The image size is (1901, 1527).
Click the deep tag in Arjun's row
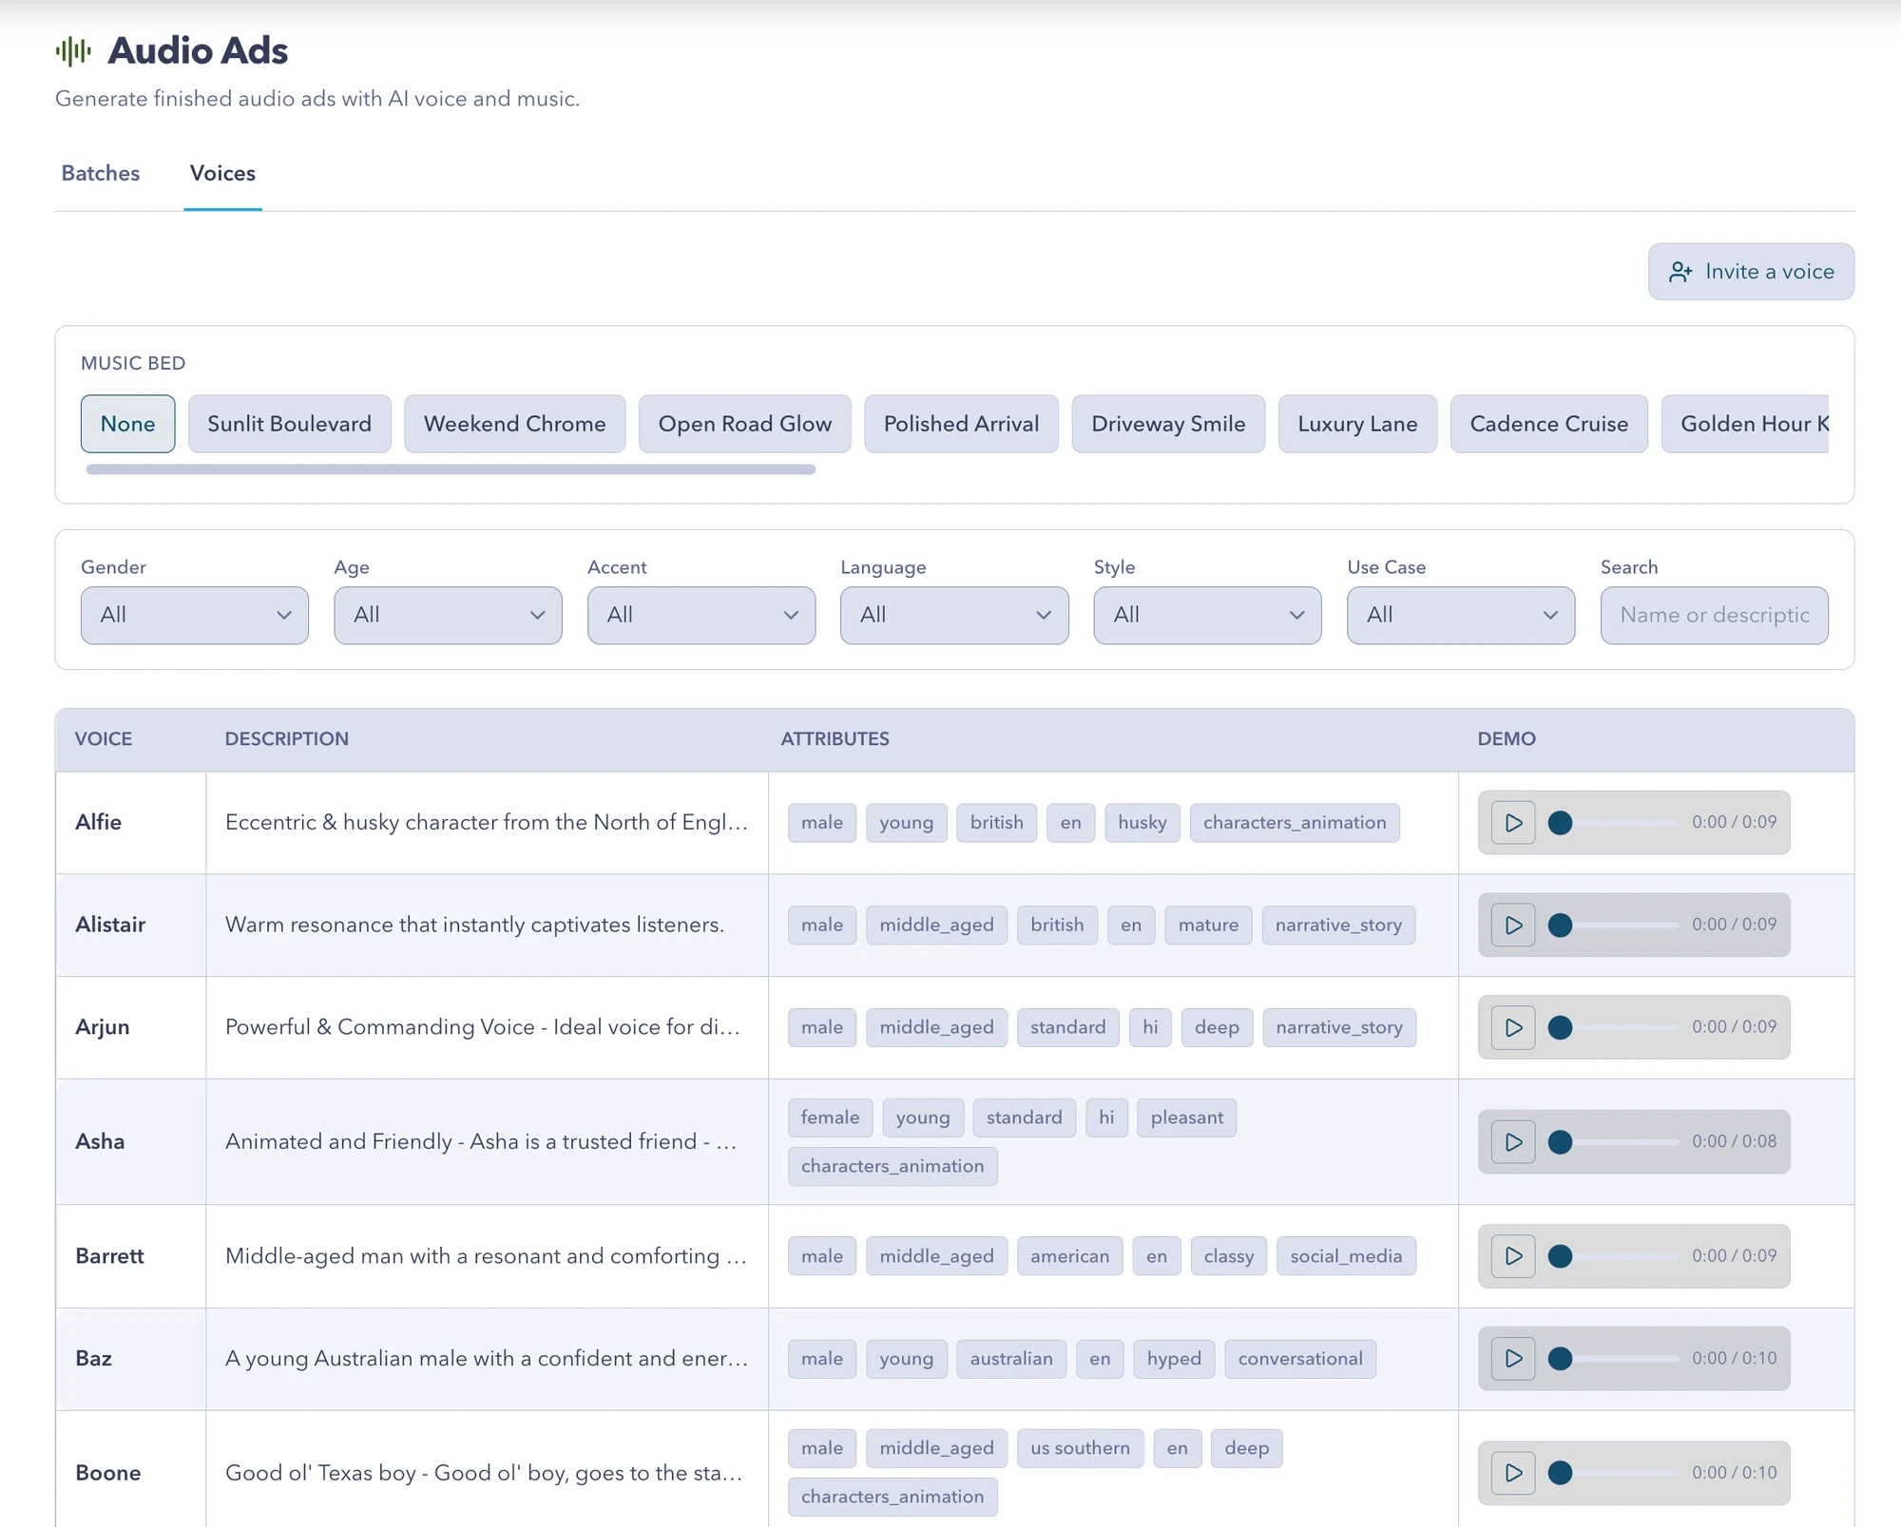pyautogui.click(x=1217, y=1027)
